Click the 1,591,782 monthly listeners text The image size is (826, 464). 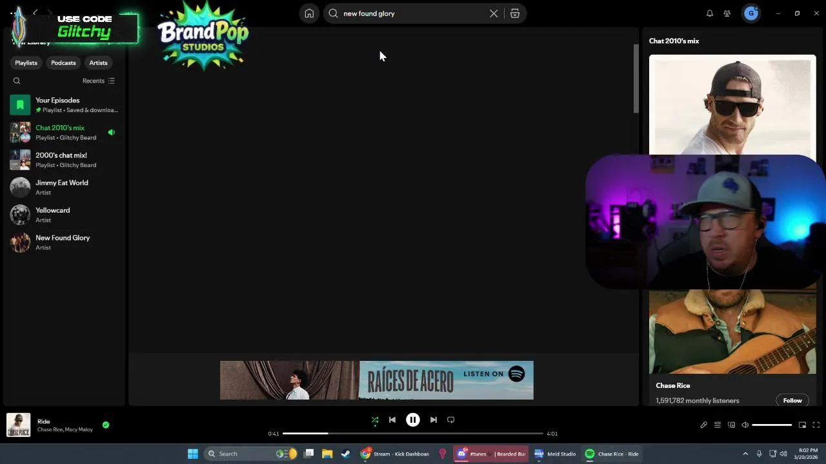(698, 400)
